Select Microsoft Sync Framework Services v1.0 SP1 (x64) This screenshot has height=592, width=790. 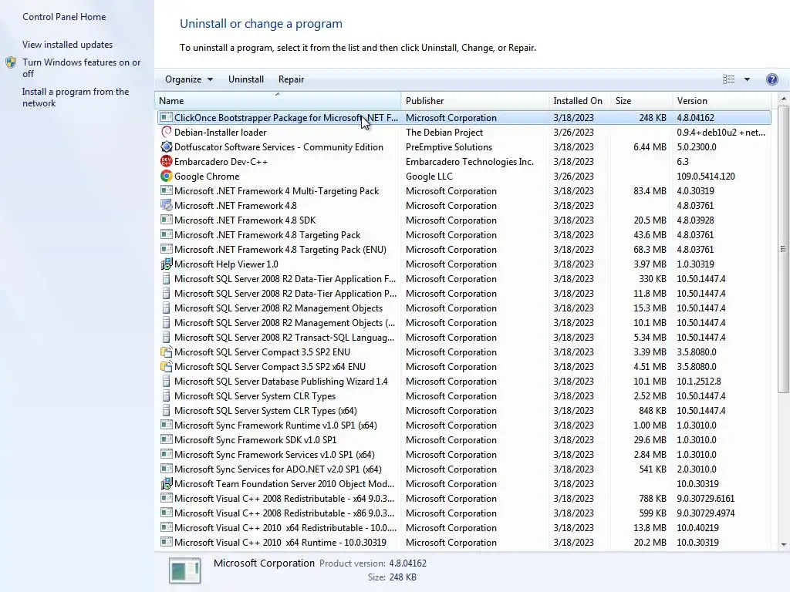(x=464, y=455)
